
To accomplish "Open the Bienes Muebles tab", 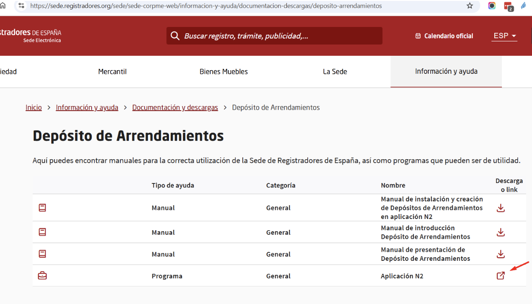I will click(x=223, y=71).
